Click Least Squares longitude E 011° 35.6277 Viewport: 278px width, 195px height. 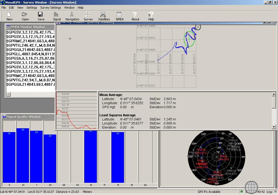point(132,123)
